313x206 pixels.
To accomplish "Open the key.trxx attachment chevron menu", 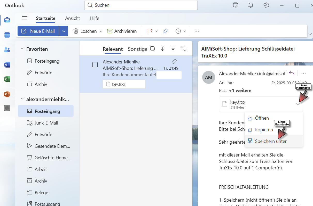I will coord(298,104).
